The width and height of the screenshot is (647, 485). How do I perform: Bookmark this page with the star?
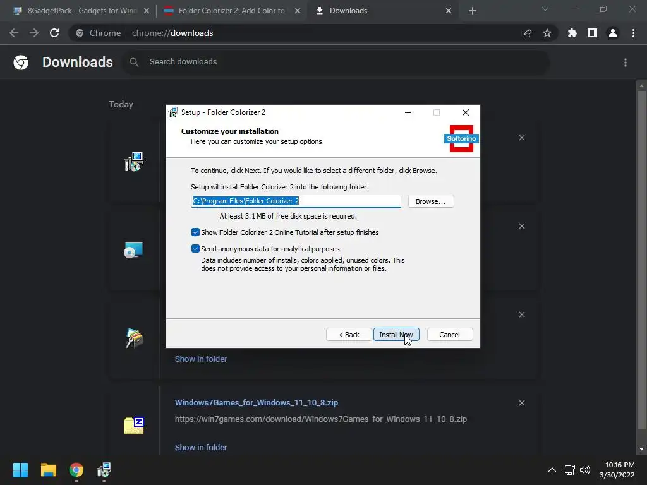pyautogui.click(x=547, y=33)
